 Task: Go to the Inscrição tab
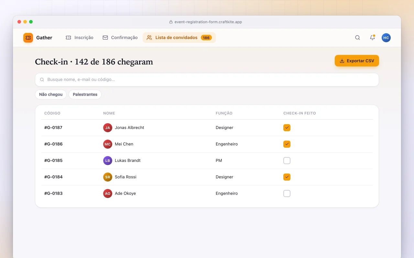79,38
